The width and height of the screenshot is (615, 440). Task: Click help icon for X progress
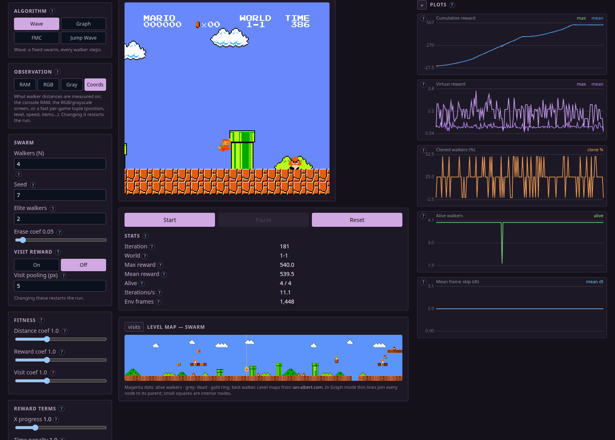pyautogui.click(x=56, y=420)
